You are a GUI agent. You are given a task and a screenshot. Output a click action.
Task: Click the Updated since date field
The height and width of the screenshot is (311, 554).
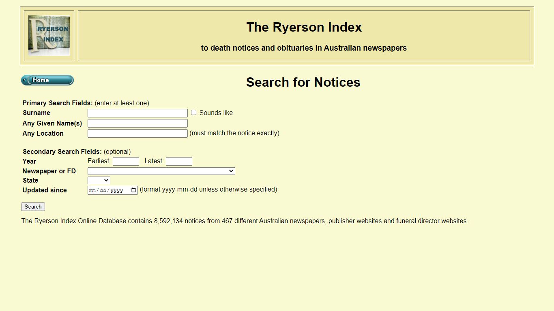click(113, 190)
